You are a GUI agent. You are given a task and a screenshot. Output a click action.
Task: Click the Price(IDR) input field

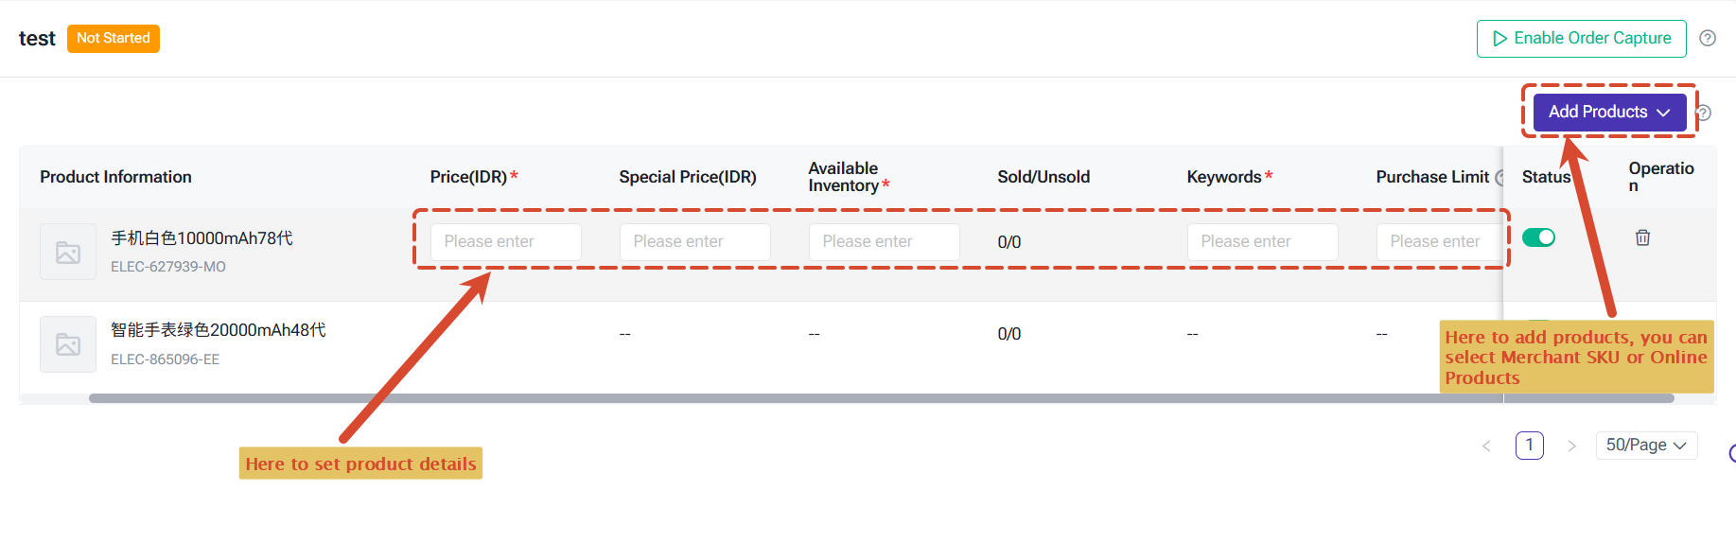click(506, 242)
